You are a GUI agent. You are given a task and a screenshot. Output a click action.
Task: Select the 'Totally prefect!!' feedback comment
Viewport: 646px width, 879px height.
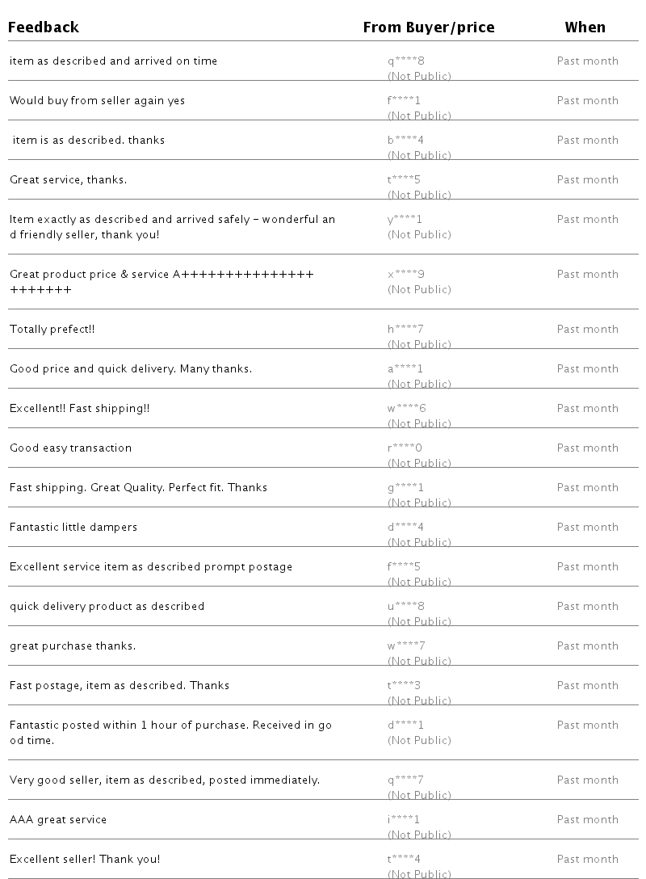pyautogui.click(x=52, y=330)
